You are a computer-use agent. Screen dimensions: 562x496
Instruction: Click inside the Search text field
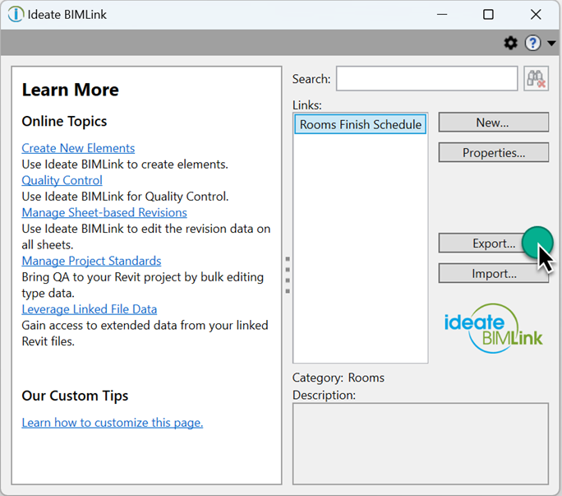426,79
